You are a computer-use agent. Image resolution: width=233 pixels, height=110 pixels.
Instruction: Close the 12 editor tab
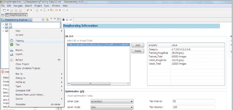tap(71, 20)
